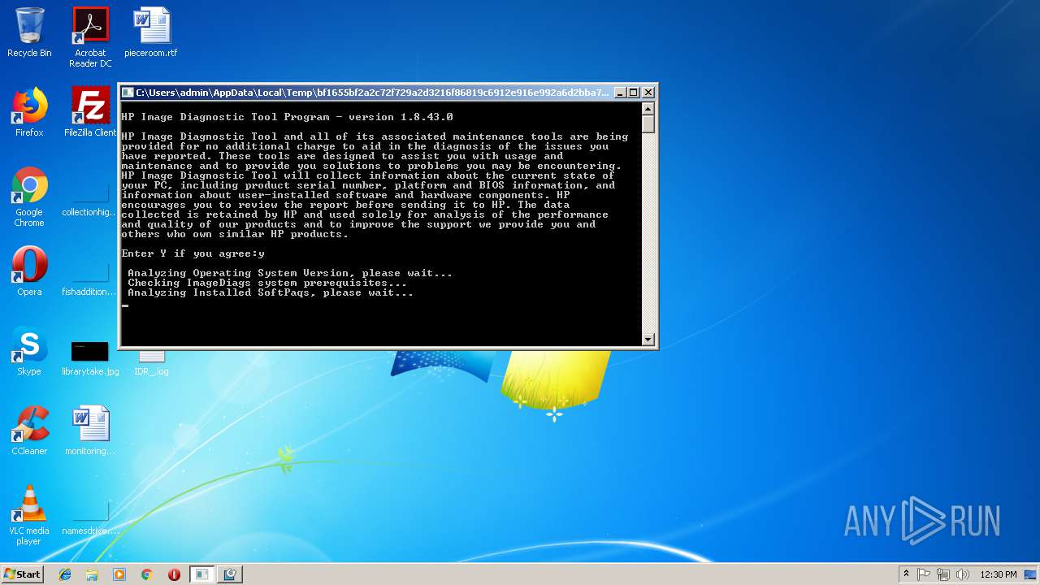Maximize the console window
This screenshot has width=1040, height=585.
point(634,93)
